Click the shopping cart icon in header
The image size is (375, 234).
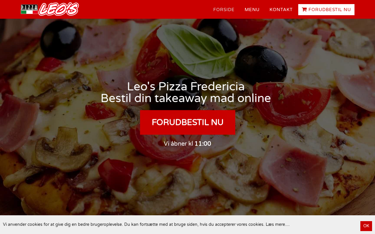pyautogui.click(x=304, y=10)
